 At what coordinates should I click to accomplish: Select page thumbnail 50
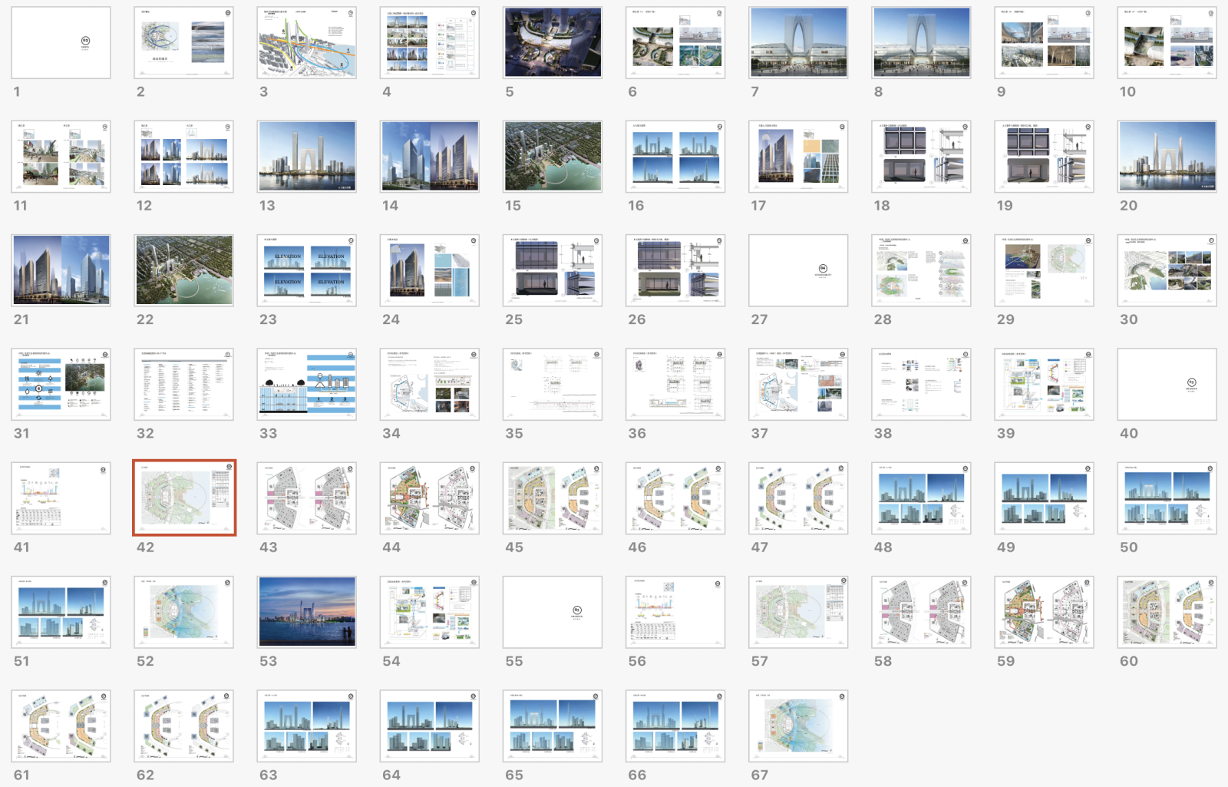pos(1167,498)
